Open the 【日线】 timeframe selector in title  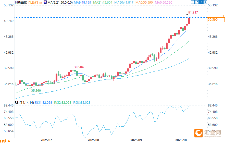[x=32, y=2]
